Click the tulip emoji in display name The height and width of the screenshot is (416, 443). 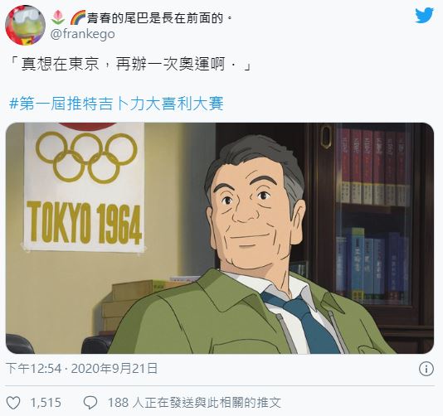pos(58,17)
